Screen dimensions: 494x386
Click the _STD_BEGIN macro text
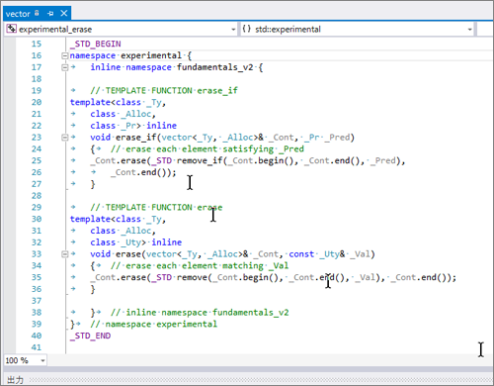click(96, 44)
